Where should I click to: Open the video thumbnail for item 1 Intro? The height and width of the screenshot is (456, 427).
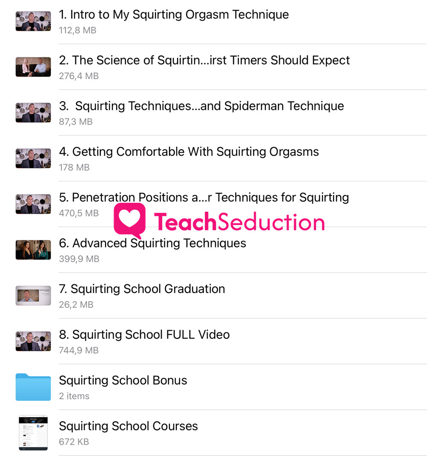click(x=33, y=21)
